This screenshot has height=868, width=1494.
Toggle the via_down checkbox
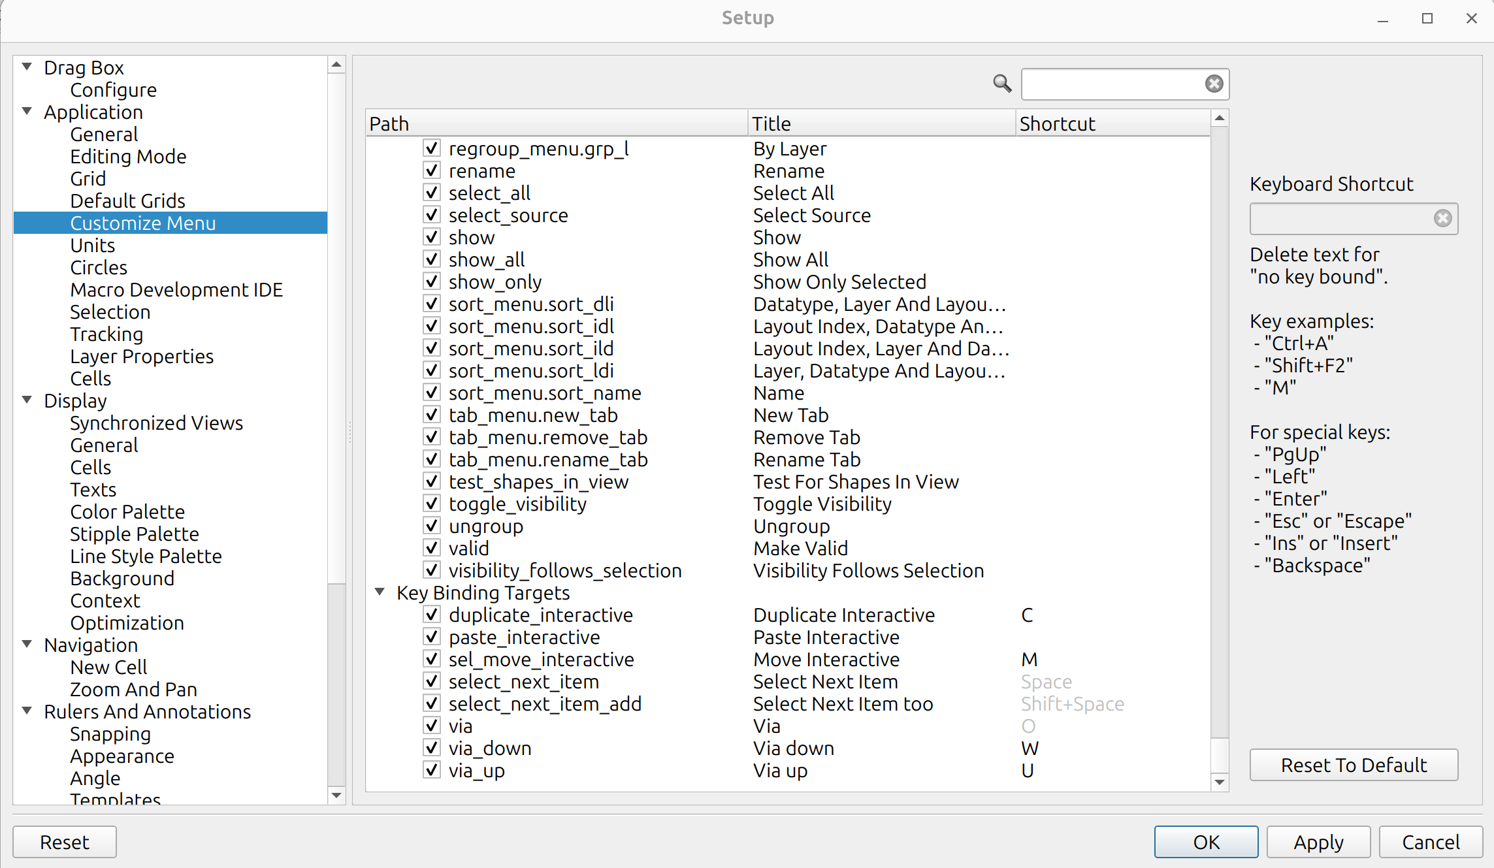(432, 748)
